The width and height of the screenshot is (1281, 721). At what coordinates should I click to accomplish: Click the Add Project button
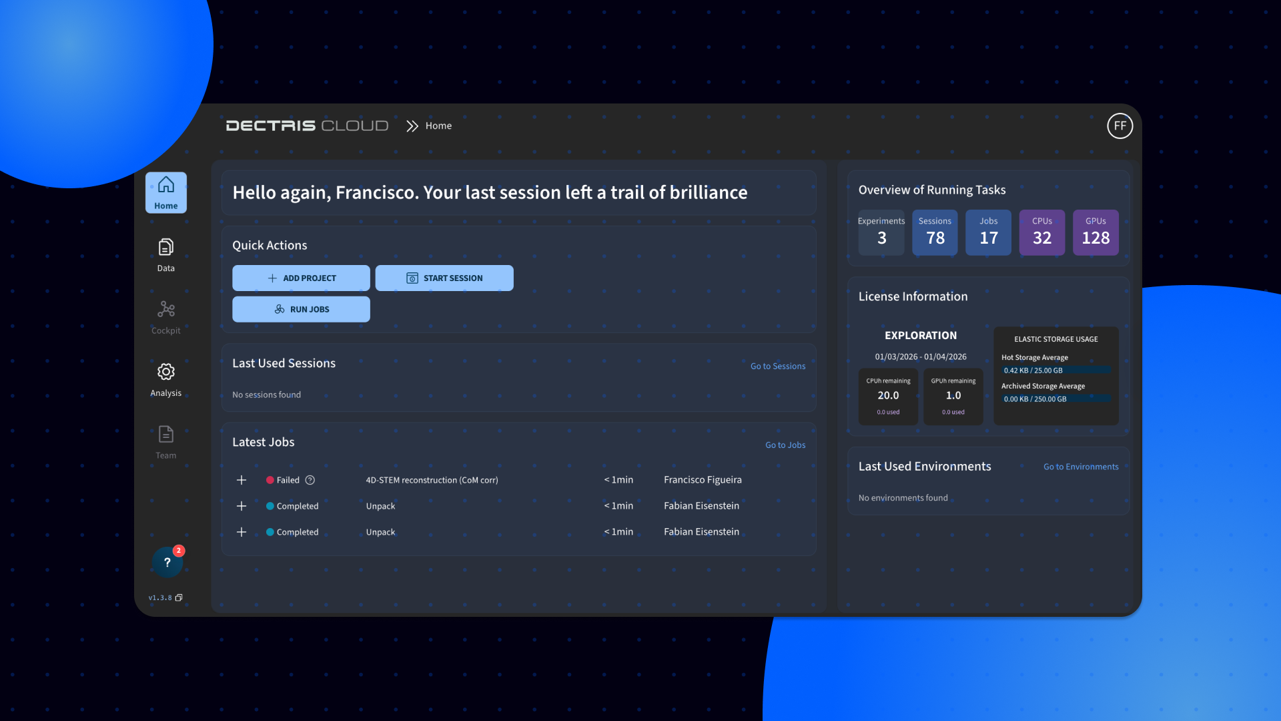pyautogui.click(x=301, y=278)
